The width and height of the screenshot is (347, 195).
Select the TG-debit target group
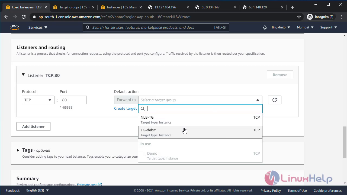pos(200,132)
